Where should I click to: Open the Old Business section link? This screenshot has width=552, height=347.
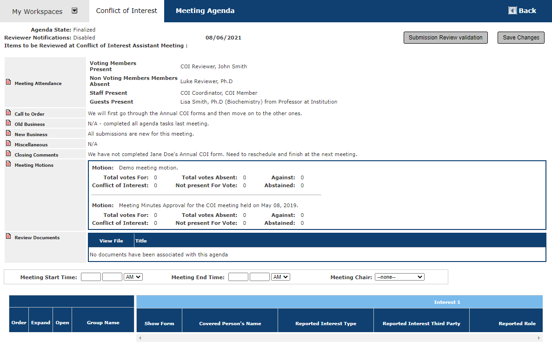point(30,124)
